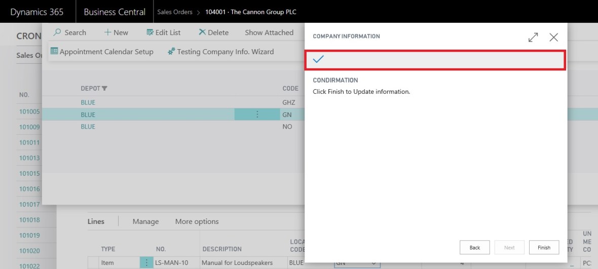Click the Finish button

click(544, 247)
